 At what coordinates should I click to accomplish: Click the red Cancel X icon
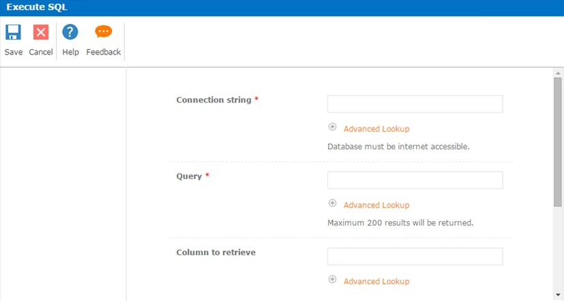pyautogui.click(x=41, y=32)
